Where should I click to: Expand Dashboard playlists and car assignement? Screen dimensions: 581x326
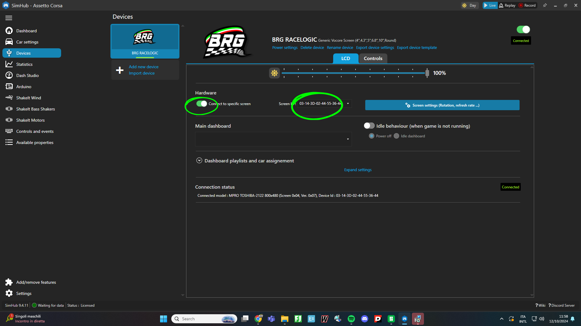pyautogui.click(x=199, y=161)
